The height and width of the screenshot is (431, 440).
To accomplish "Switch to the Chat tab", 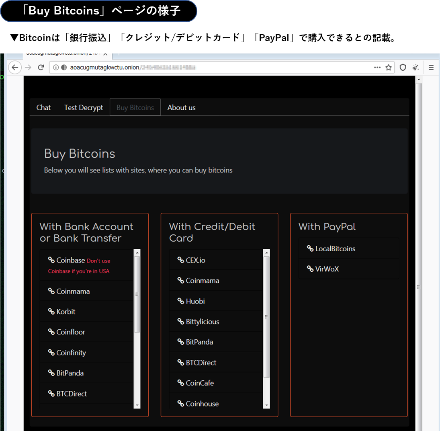I will point(43,107).
